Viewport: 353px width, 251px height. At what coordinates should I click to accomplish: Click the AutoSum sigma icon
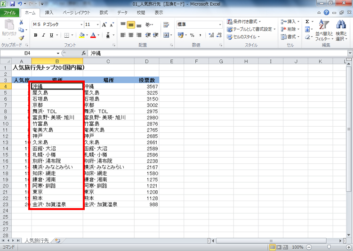[x=307, y=22]
